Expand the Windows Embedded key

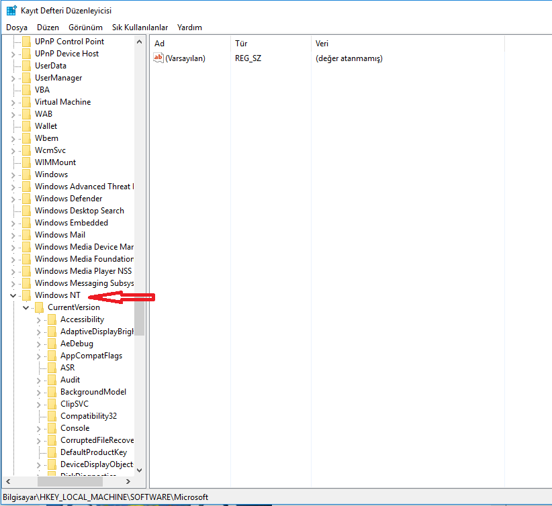tap(13, 223)
